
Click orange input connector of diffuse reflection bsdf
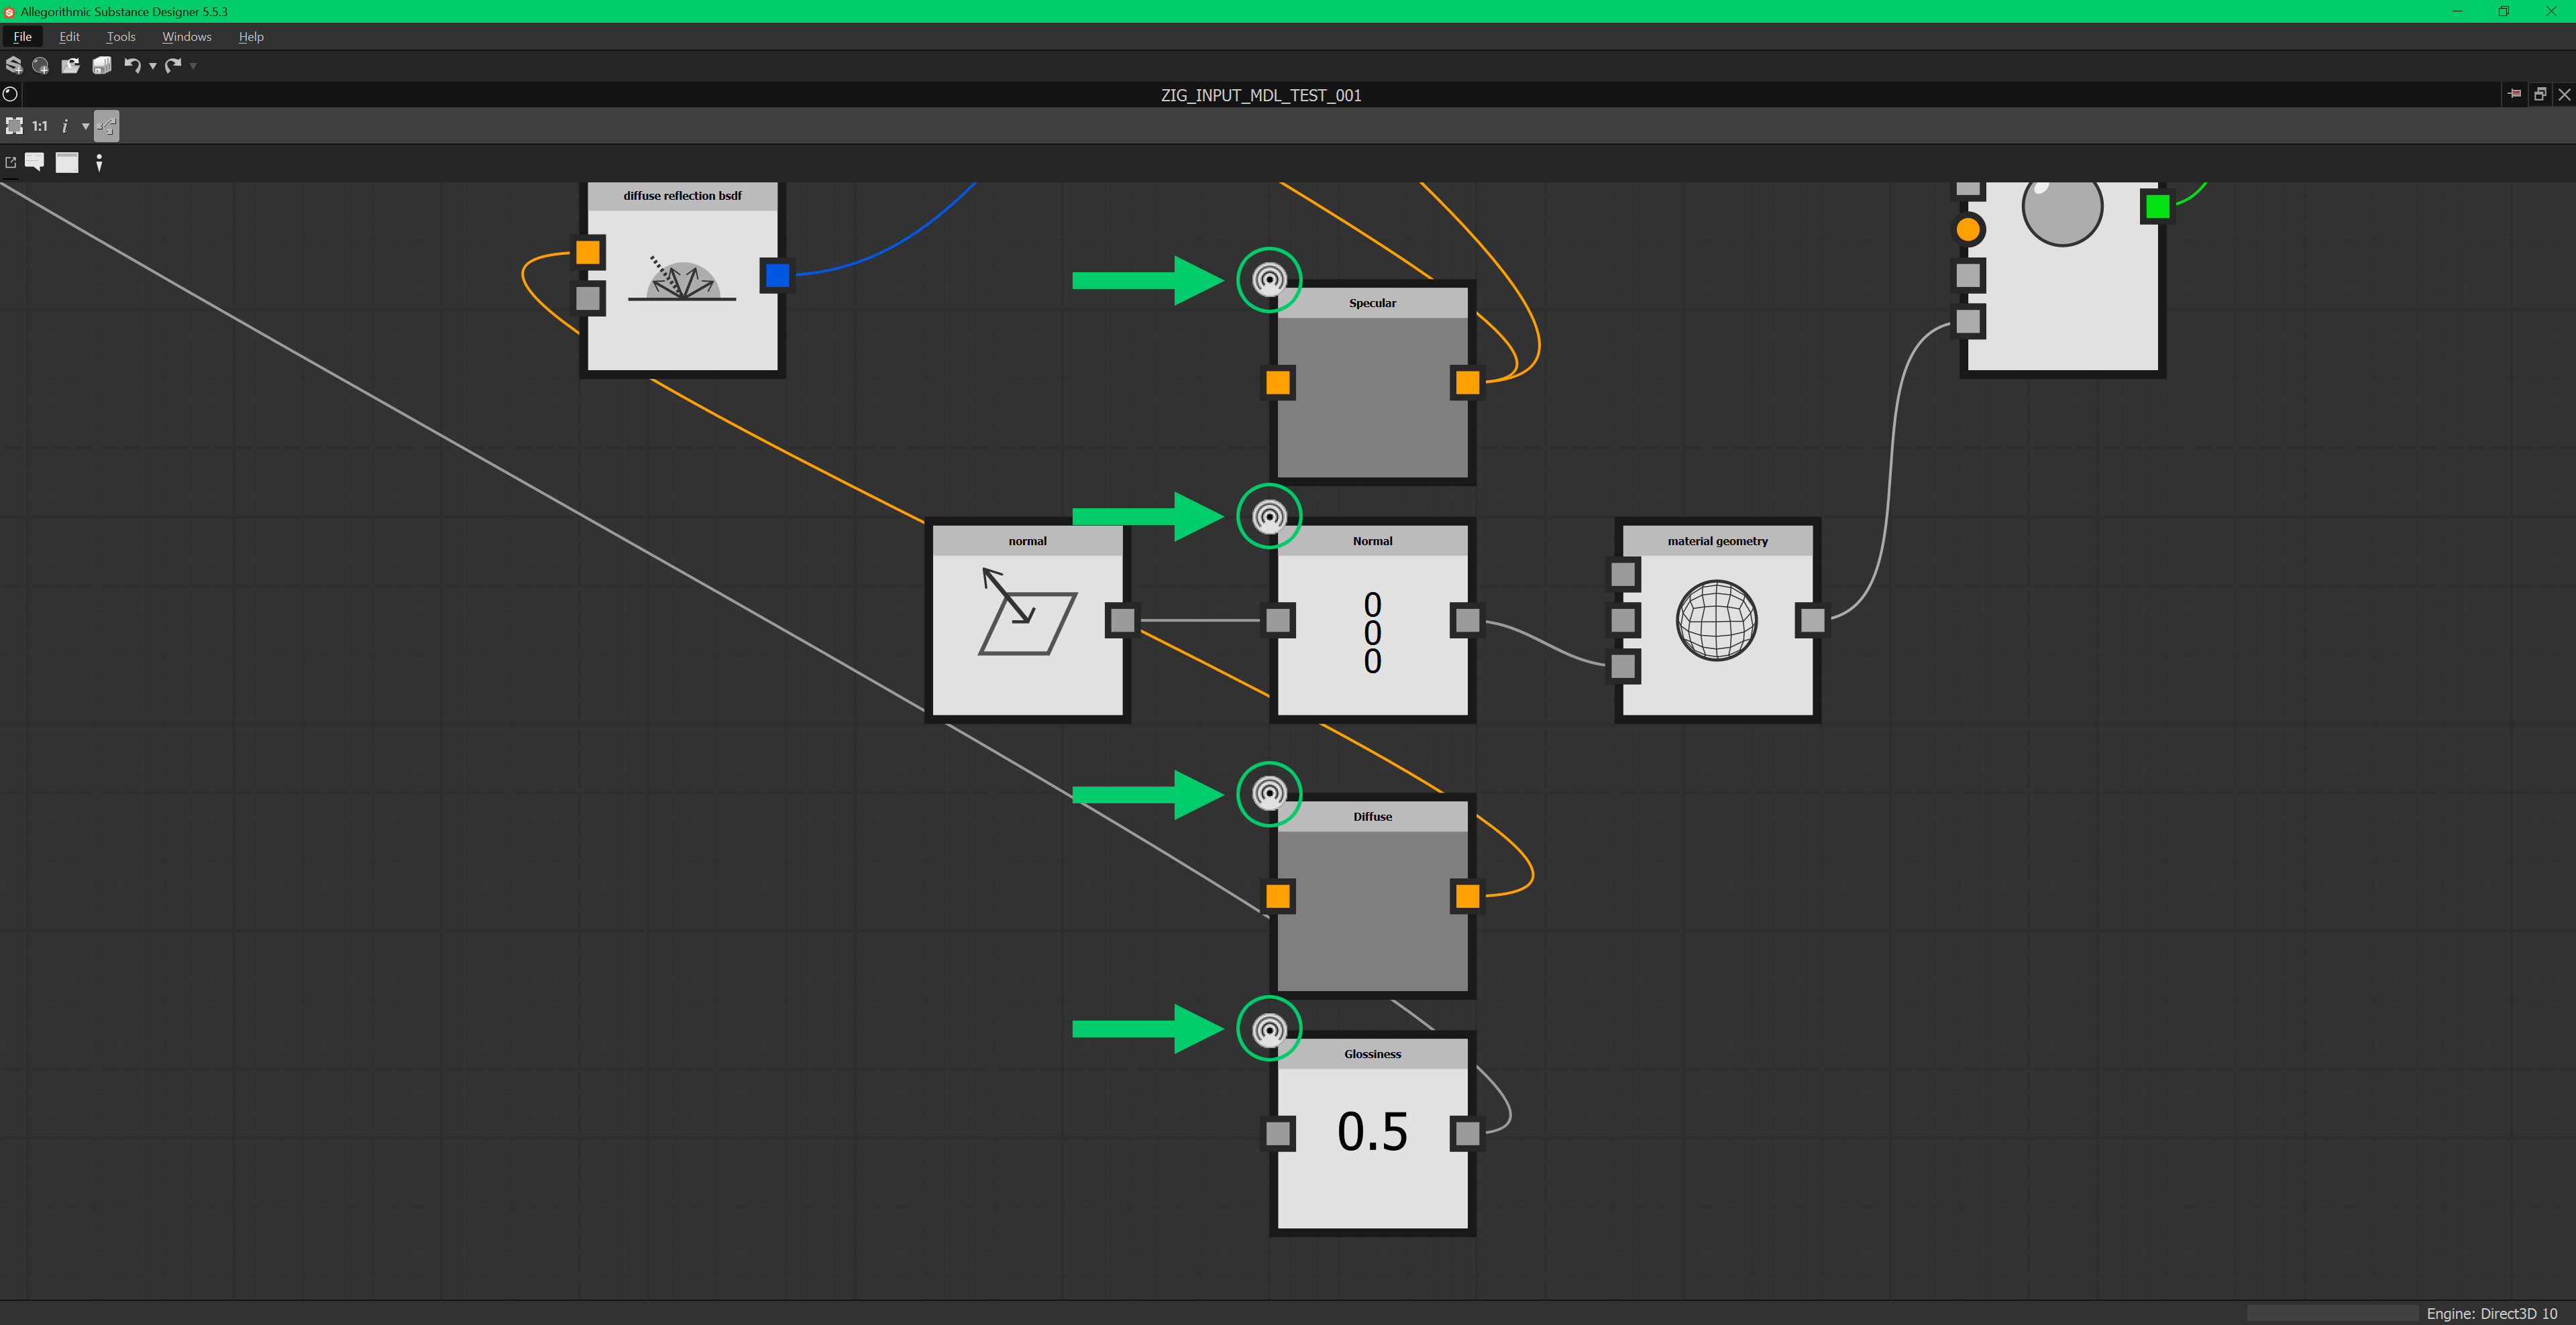tap(588, 252)
